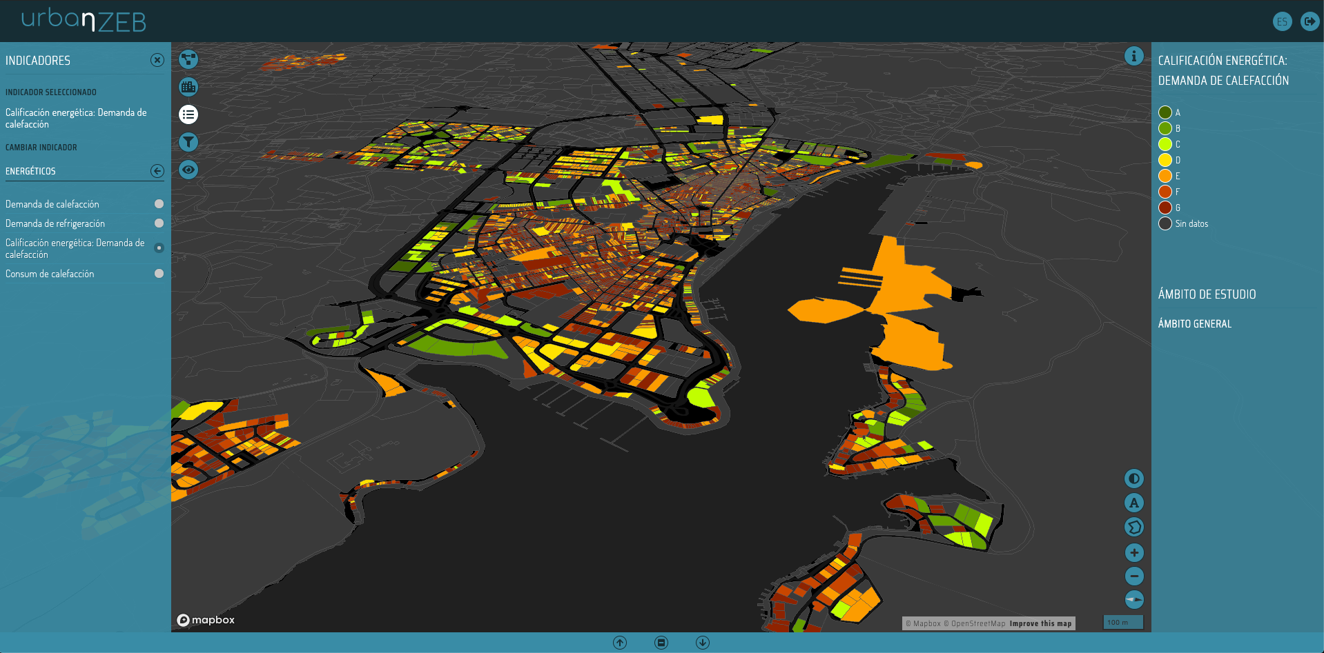Click 'ÁMBITO GENERAL' text

pyautogui.click(x=1195, y=324)
